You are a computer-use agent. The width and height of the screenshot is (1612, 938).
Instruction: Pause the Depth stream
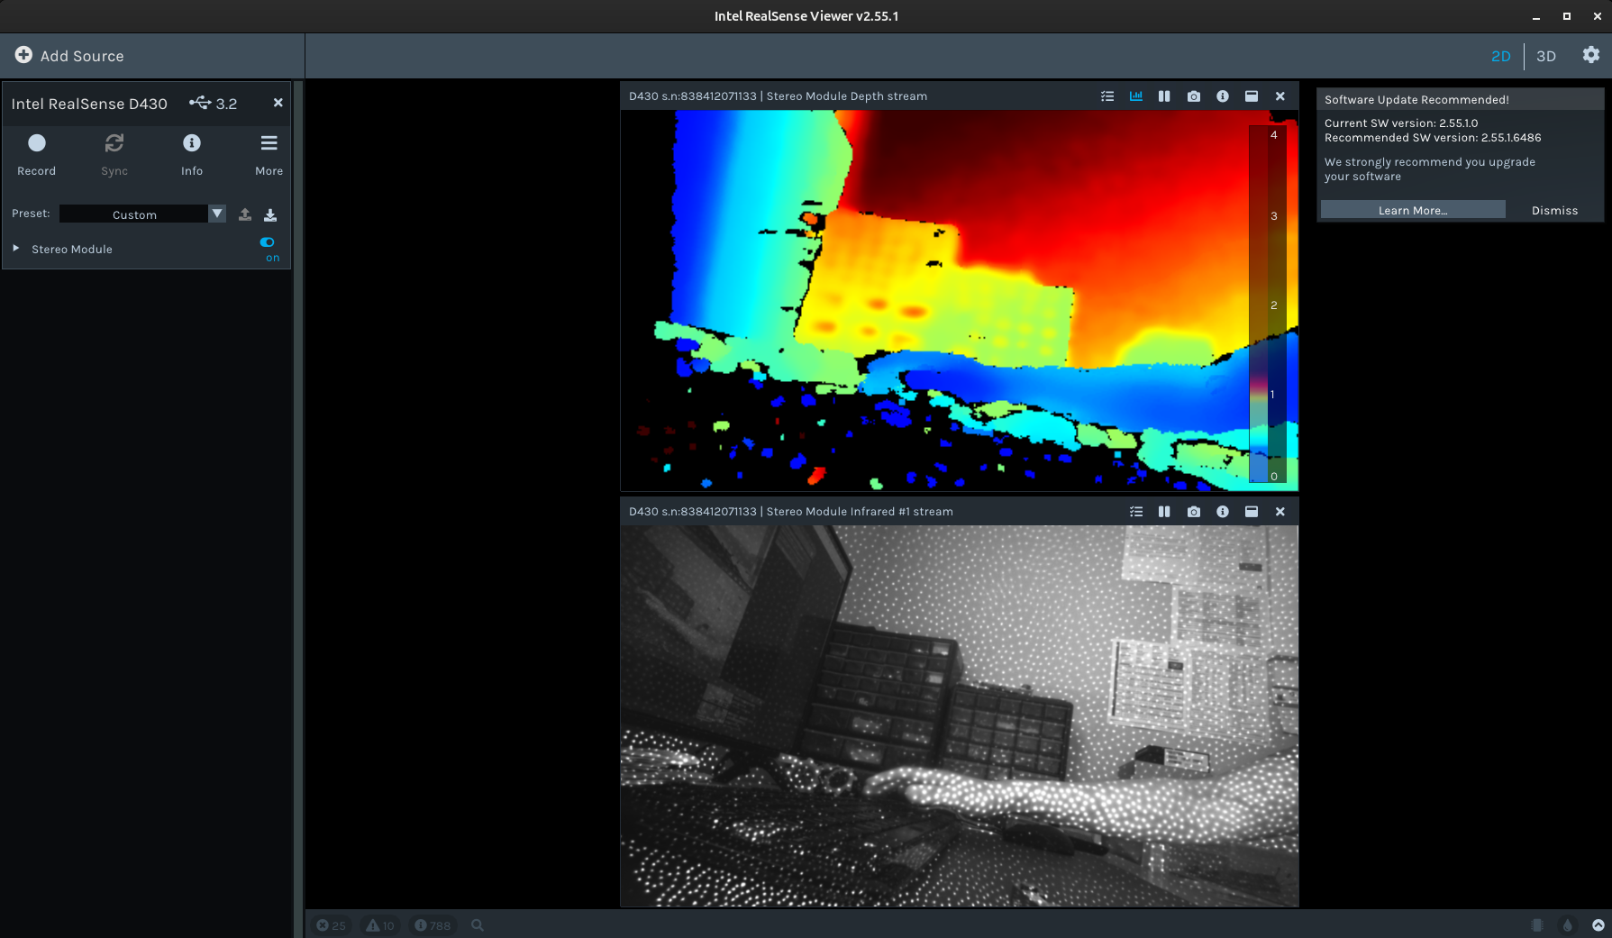(1164, 96)
